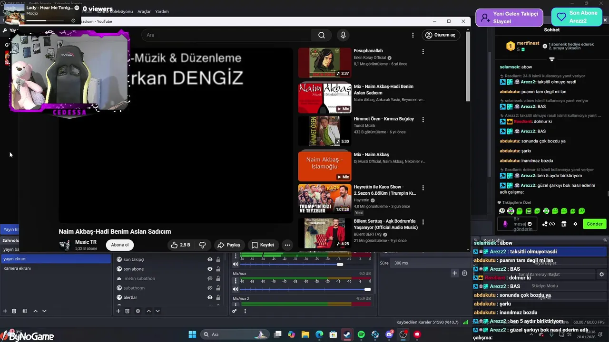Click YouTube voice search microphone icon

tap(343, 35)
